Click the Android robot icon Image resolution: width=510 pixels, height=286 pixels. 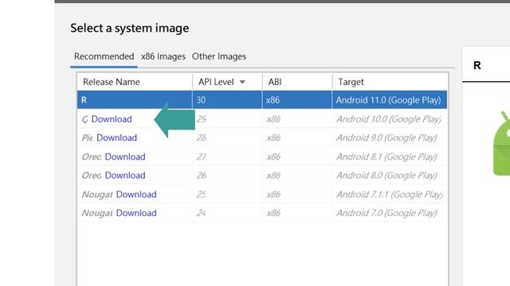pos(501,143)
